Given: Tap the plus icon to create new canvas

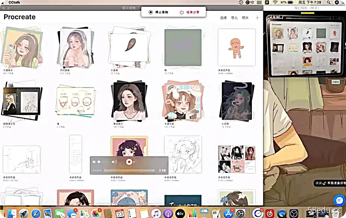Looking at the screenshot, I should (257, 18).
